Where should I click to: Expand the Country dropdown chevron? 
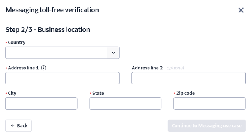point(114,53)
